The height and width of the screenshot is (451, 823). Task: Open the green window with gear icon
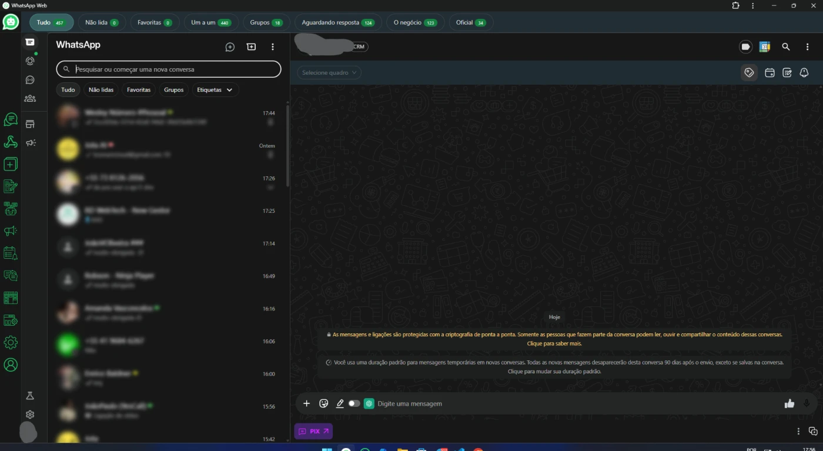[11, 320]
